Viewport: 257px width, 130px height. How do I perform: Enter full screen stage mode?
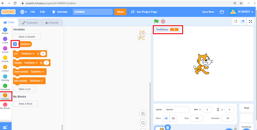click(250, 21)
